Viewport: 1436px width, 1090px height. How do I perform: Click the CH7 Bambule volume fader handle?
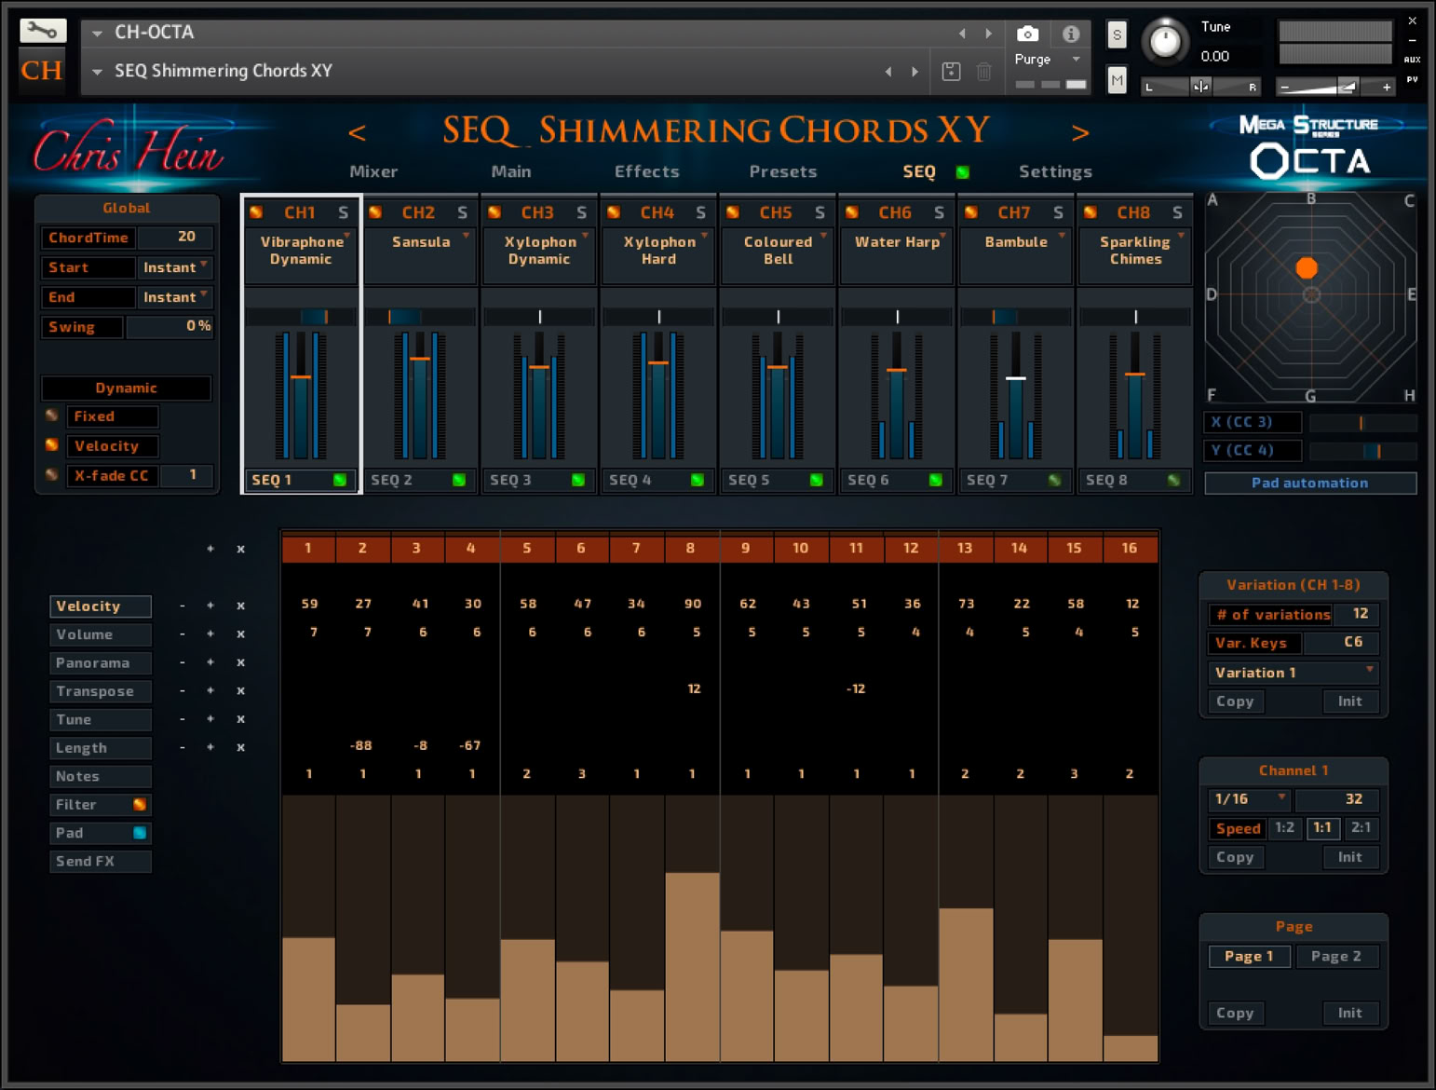[x=1016, y=378]
